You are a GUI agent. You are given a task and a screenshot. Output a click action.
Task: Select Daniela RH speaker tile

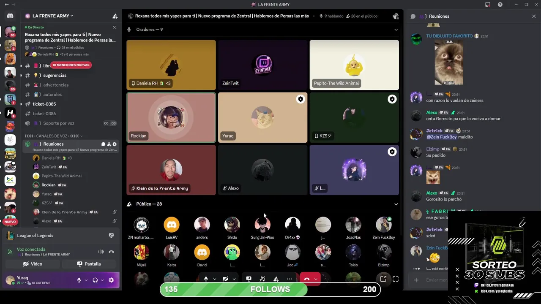(171, 65)
